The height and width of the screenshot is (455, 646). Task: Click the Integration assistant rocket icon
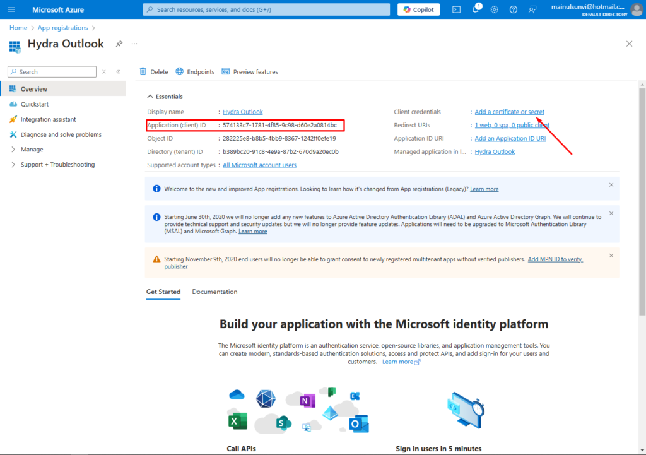coord(13,119)
